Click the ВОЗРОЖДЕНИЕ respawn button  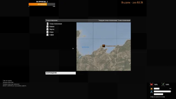[61, 73]
